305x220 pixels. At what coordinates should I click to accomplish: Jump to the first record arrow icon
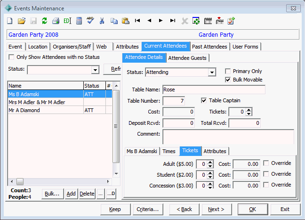(137, 20)
